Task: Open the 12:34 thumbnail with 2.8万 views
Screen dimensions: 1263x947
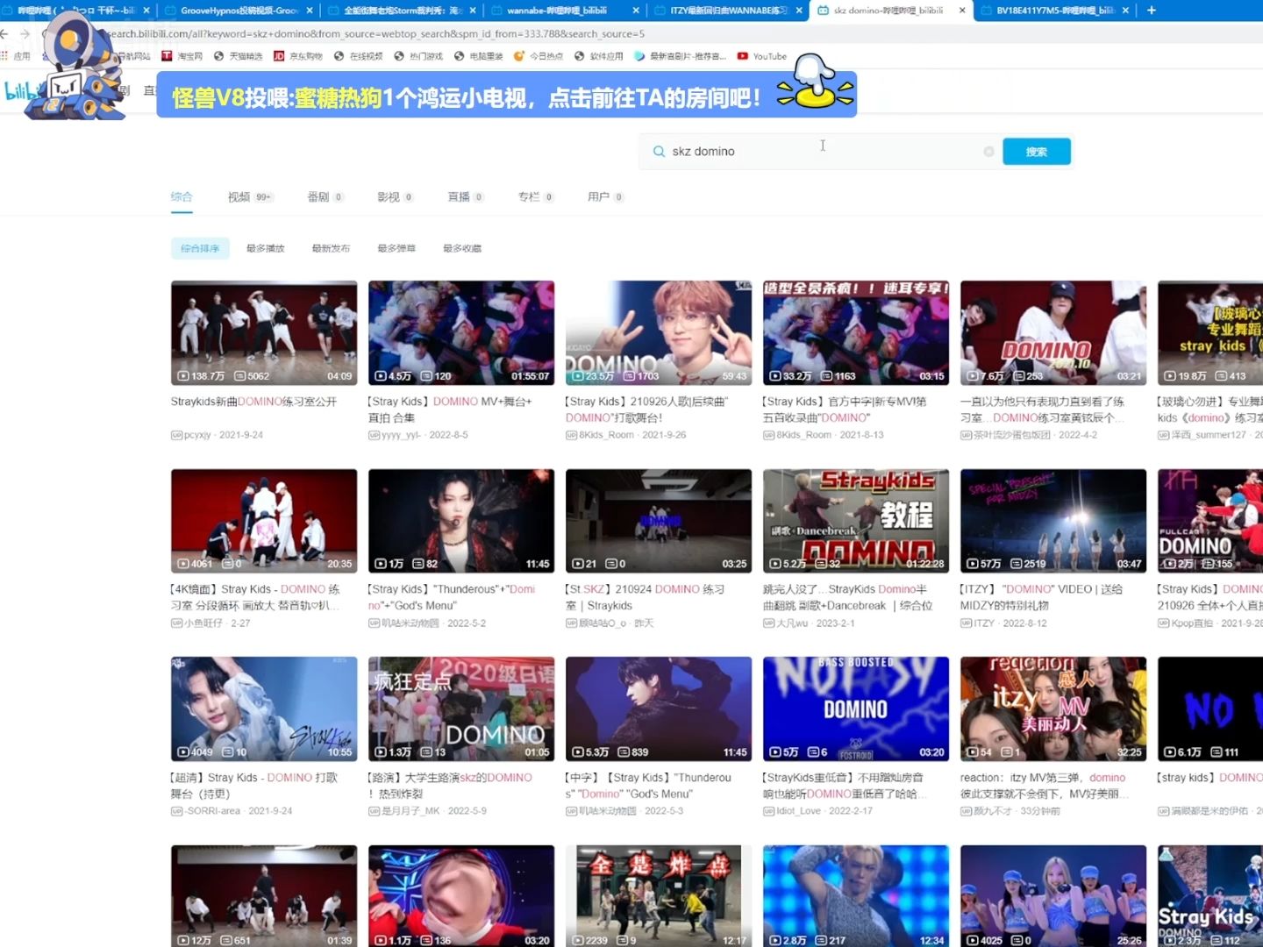Action: click(x=856, y=896)
